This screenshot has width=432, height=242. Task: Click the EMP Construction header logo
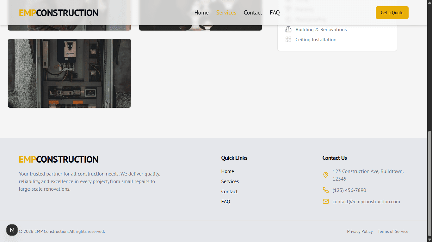pyautogui.click(x=59, y=13)
